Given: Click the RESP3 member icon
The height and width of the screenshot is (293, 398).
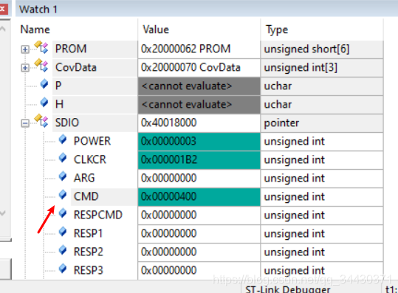Looking at the screenshot, I should pyautogui.click(x=63, y=269).
